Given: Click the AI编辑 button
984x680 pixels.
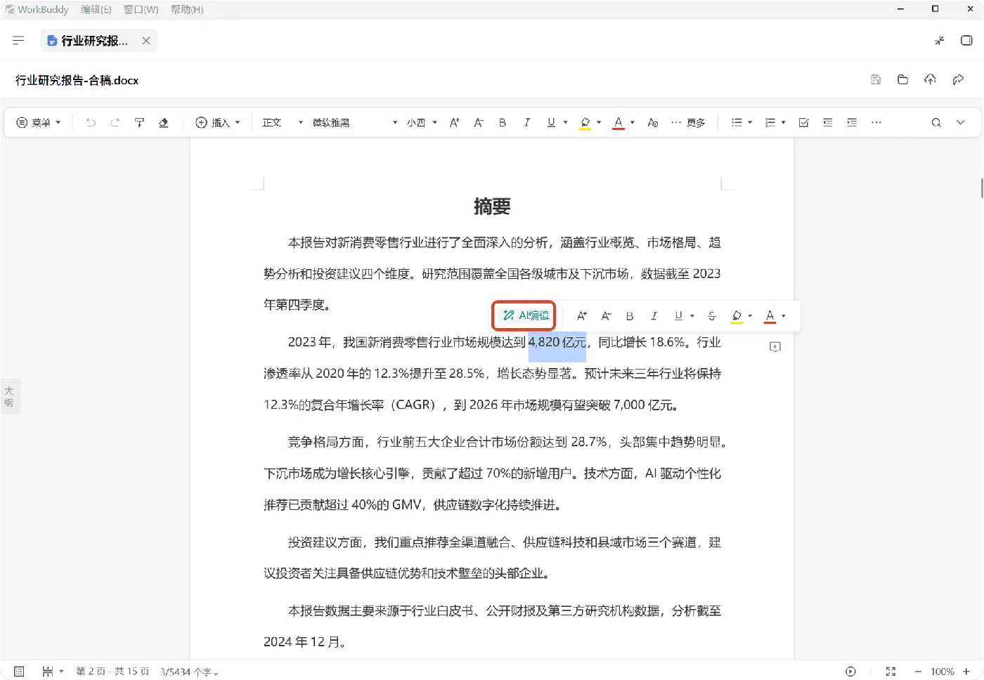Looking at the screenshot, I should tap(526, 316).
